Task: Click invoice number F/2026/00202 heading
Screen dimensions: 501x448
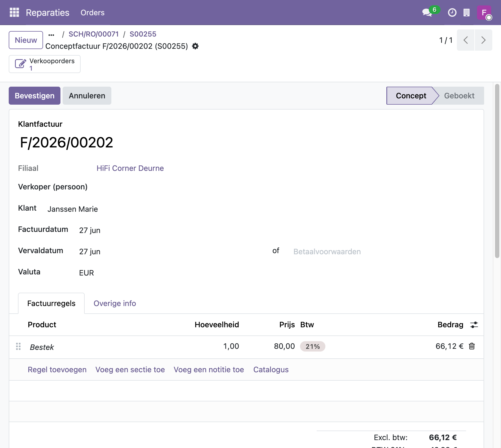Action: tap(66, 143)
